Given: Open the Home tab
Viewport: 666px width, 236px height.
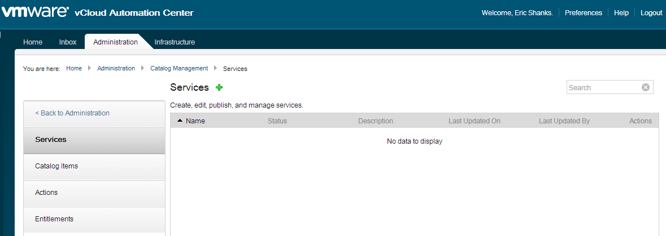Looking at the screenshot, I should [x=33, y=42].
